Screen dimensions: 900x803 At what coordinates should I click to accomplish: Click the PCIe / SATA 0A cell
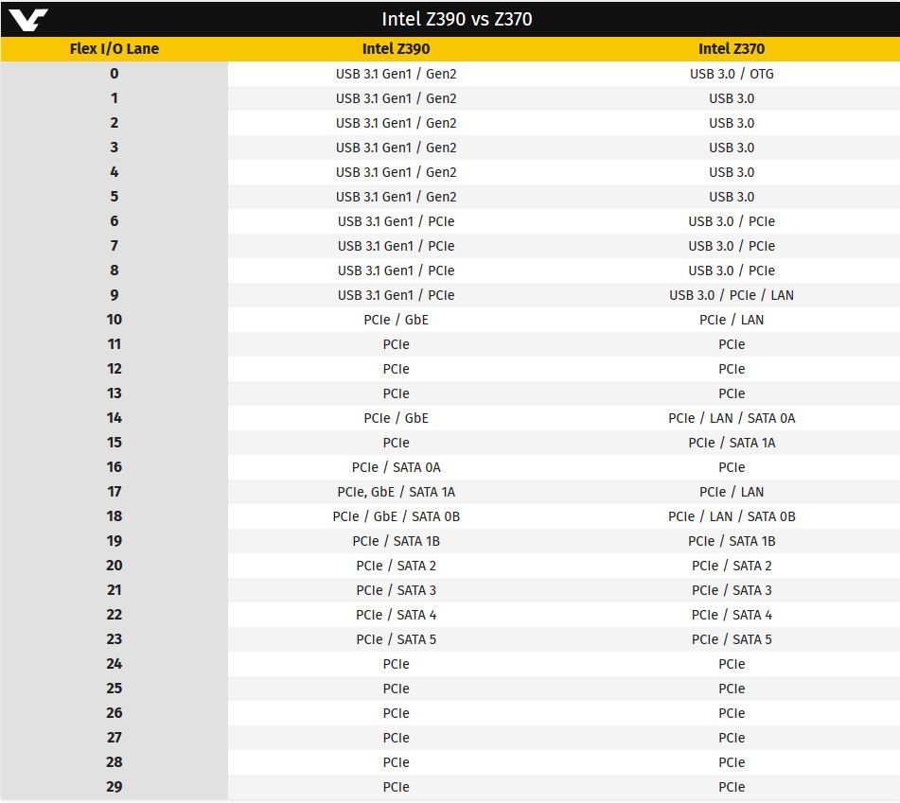point(396,467)
